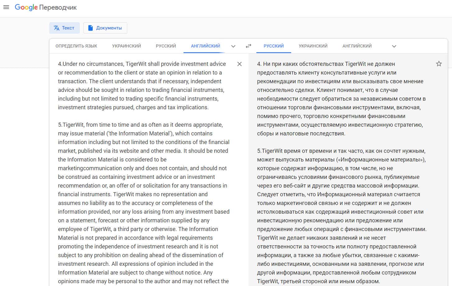Click into English paragraph 4 source text

(142, 86)
